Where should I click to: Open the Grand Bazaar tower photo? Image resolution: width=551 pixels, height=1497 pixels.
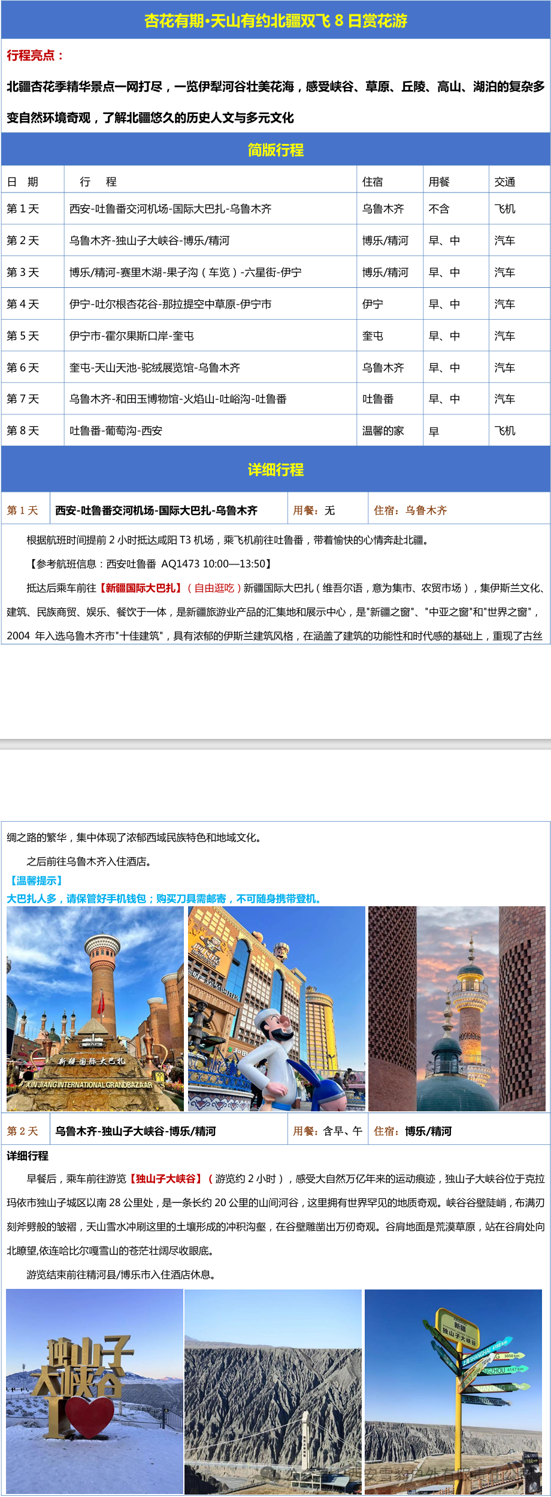[x=95, y=1009]
